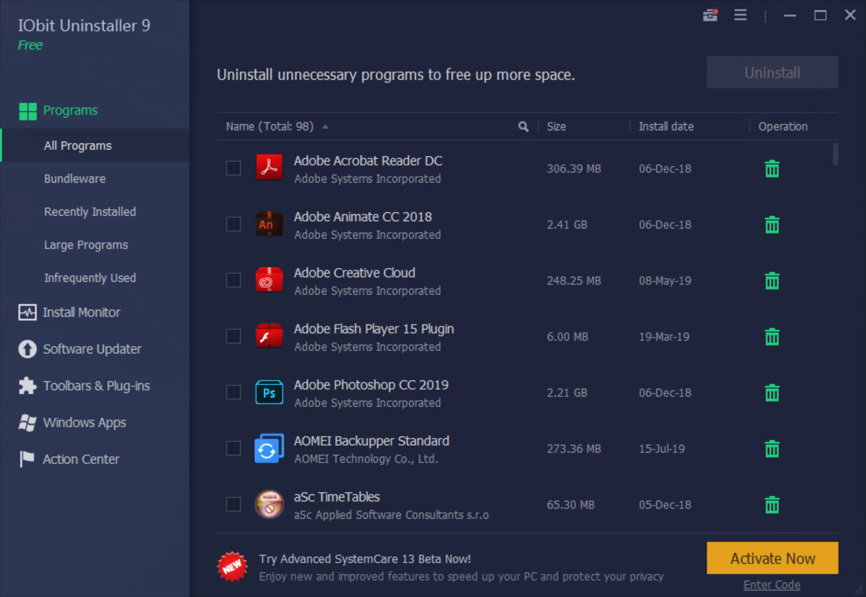Screen dimensions: 866x597
Task: Click the trash icon for Adobe Acrobat Reader DC
Action: tap(772, 168)
